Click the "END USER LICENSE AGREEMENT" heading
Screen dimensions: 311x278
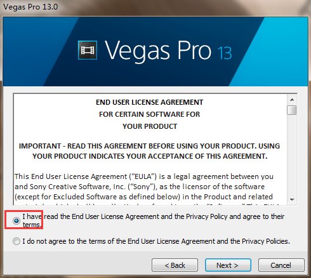click(x=150, y=102)
